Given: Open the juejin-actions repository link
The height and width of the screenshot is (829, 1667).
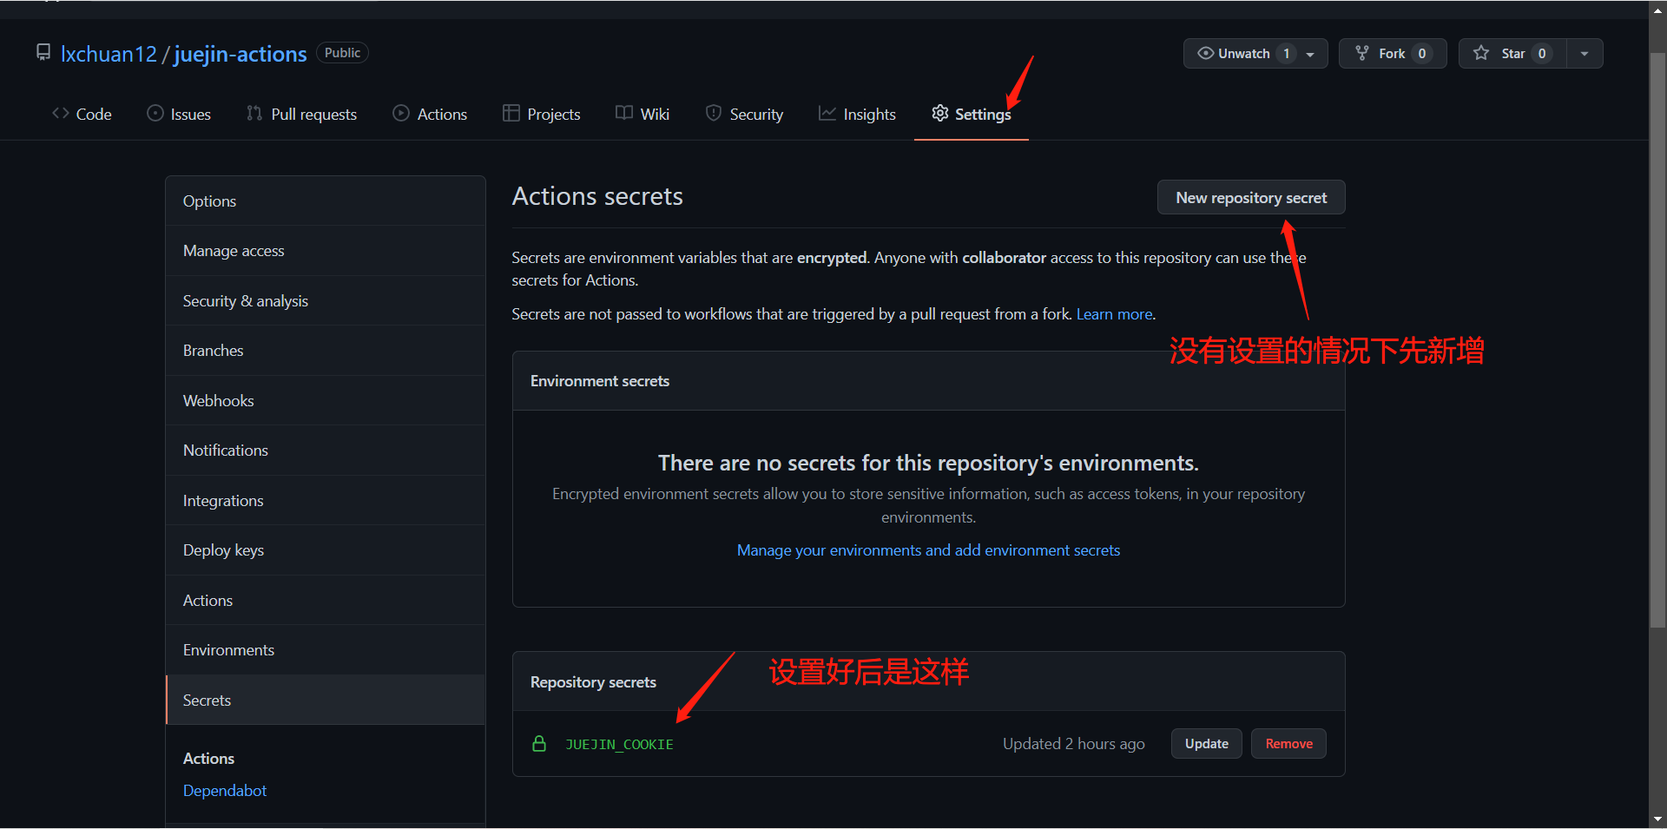Looking at the screenshot, I should point(240,54).
